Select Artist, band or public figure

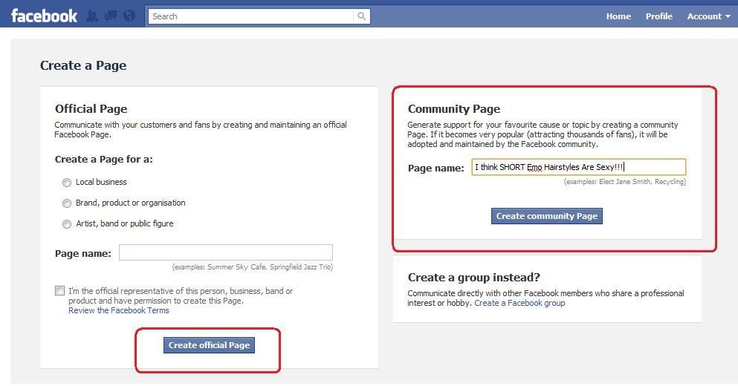tap(67, 224)
